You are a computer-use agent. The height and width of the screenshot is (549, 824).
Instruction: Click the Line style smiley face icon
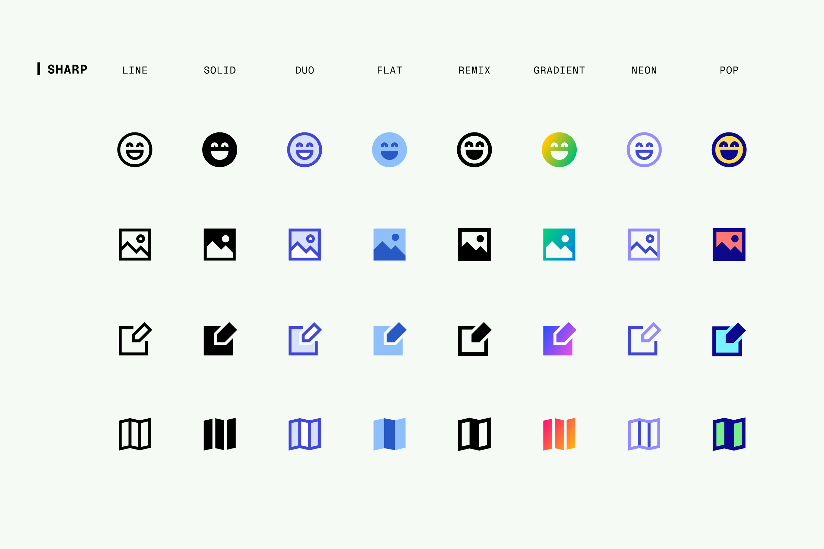pos(135,150)
